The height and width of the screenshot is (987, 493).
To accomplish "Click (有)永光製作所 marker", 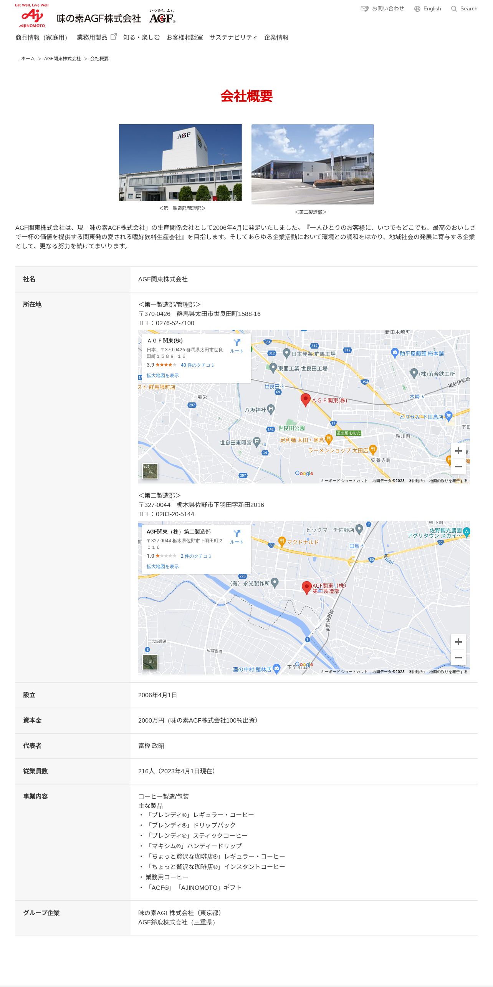I will (x=275, y=583).
